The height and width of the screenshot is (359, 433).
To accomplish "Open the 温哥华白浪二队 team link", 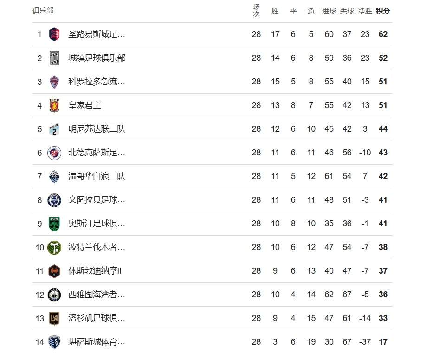I will tap(97, 176).
